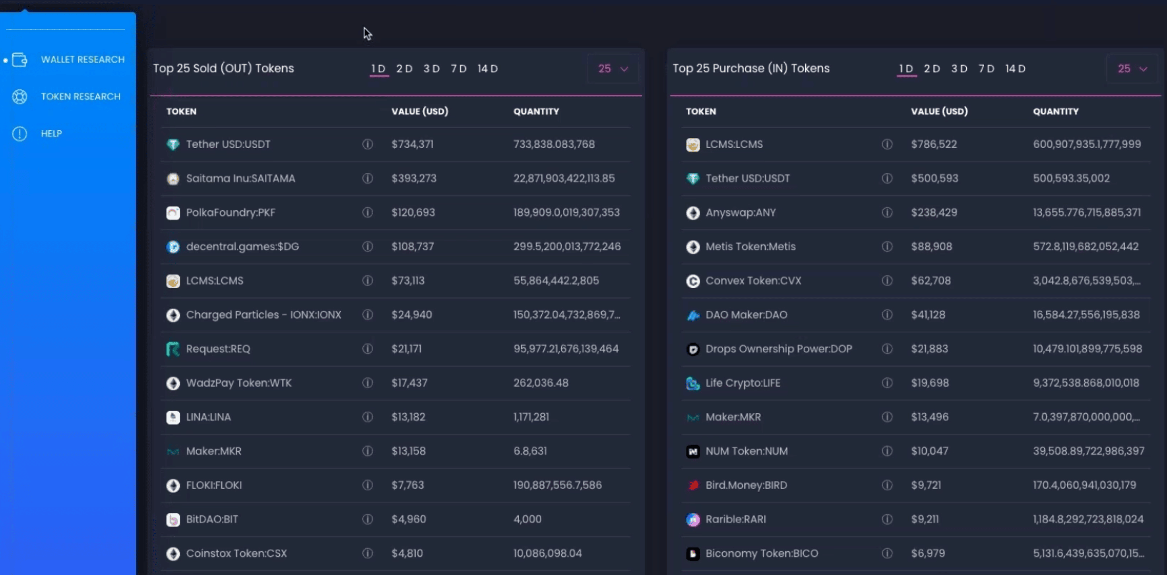Select quantity 4,000 BitDAO cell

(527, 519)
